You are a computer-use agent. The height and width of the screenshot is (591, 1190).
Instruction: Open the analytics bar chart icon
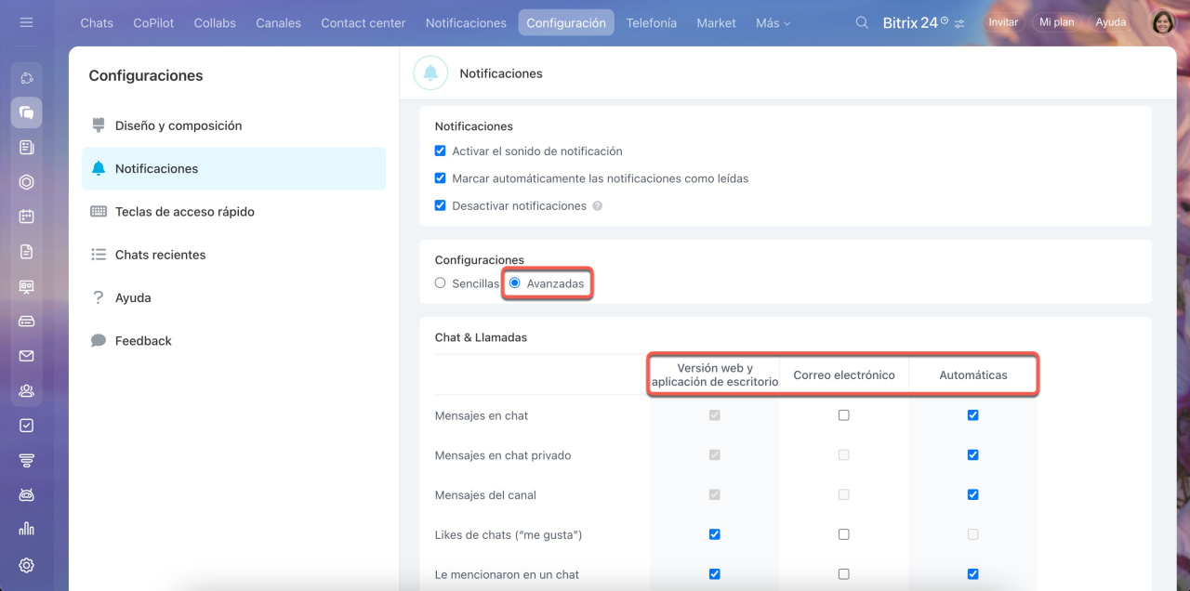coord(26,529)
